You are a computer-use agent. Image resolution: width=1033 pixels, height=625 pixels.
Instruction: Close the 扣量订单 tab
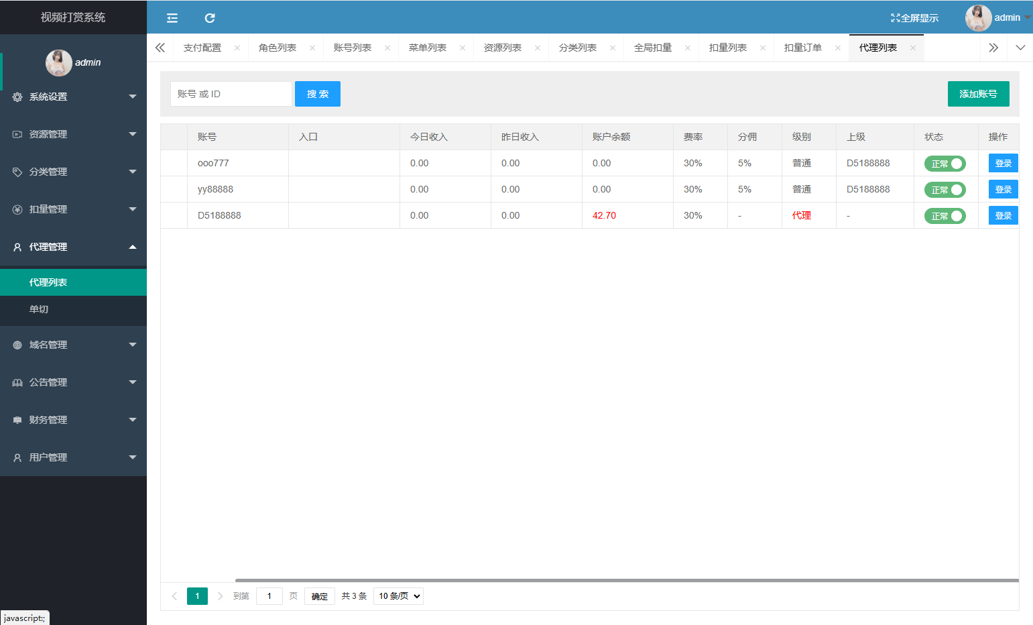pyautogui.click(x=838, y=48)
